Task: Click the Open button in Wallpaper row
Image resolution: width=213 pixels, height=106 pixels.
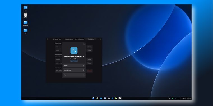Action: (89, 47)
